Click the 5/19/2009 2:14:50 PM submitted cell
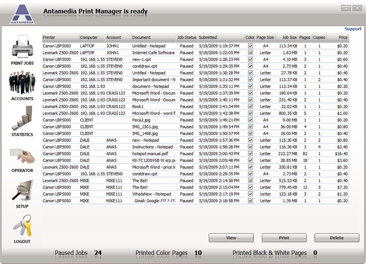 pyautogui.click(x=219, y=181)
